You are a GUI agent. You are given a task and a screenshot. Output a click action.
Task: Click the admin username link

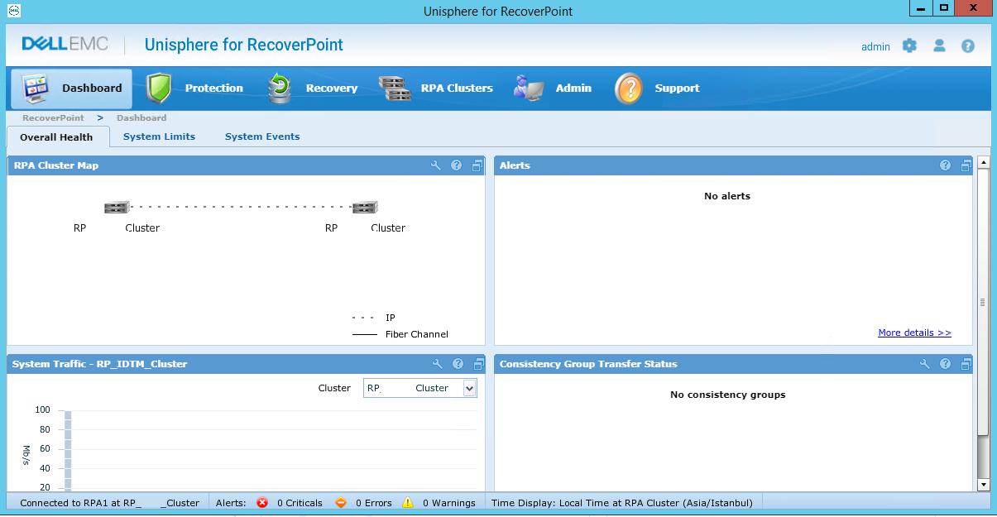pyautogui.click(x=875, y=46)
